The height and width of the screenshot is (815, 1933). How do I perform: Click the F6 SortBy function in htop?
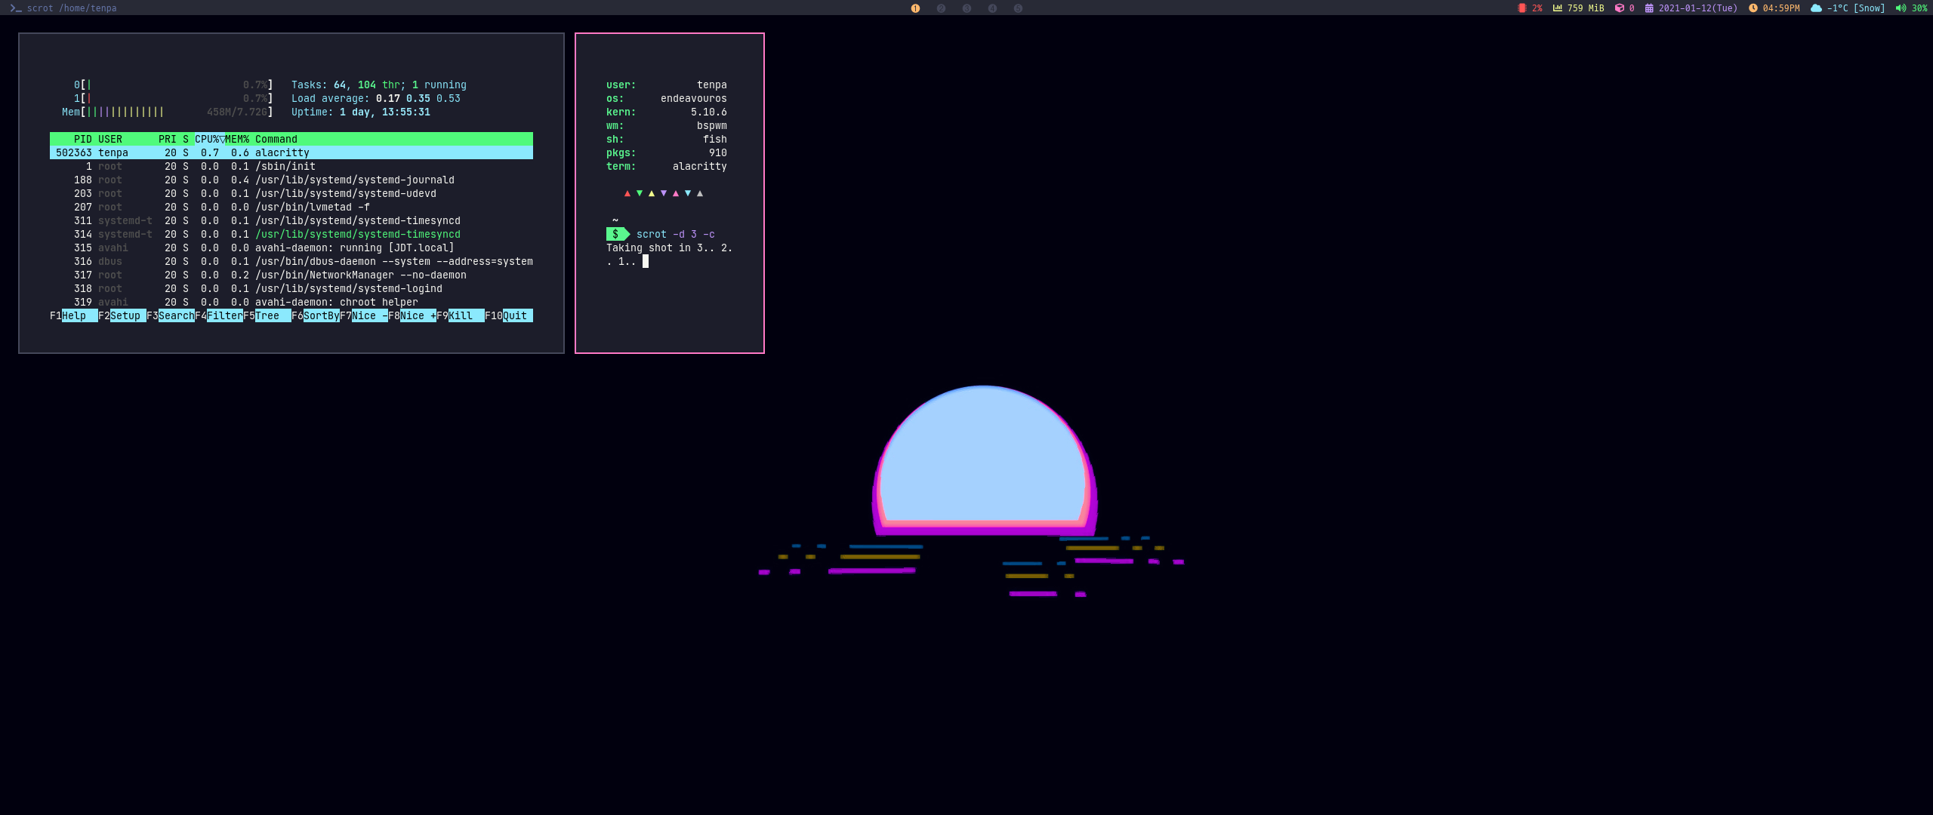click(321, 315)
